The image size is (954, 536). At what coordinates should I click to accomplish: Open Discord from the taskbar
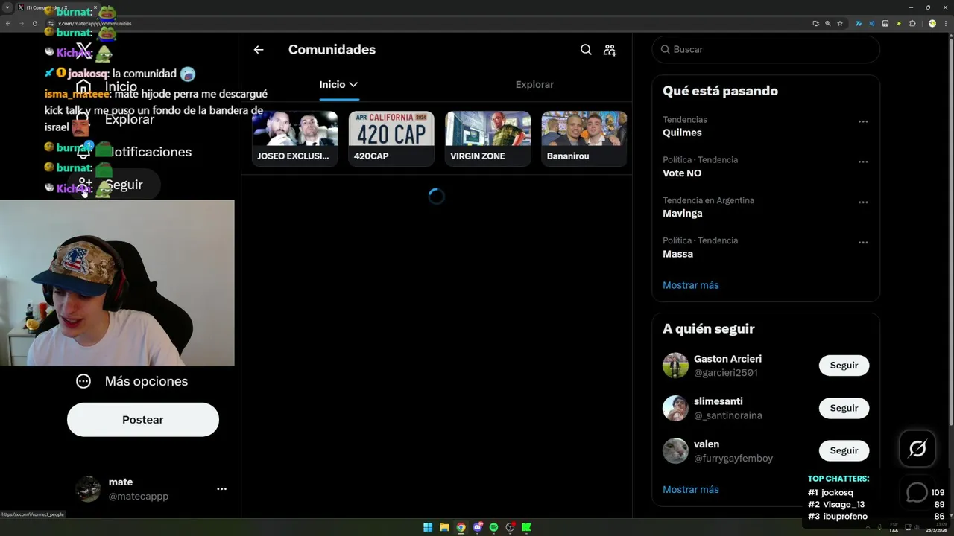(477, 527)
